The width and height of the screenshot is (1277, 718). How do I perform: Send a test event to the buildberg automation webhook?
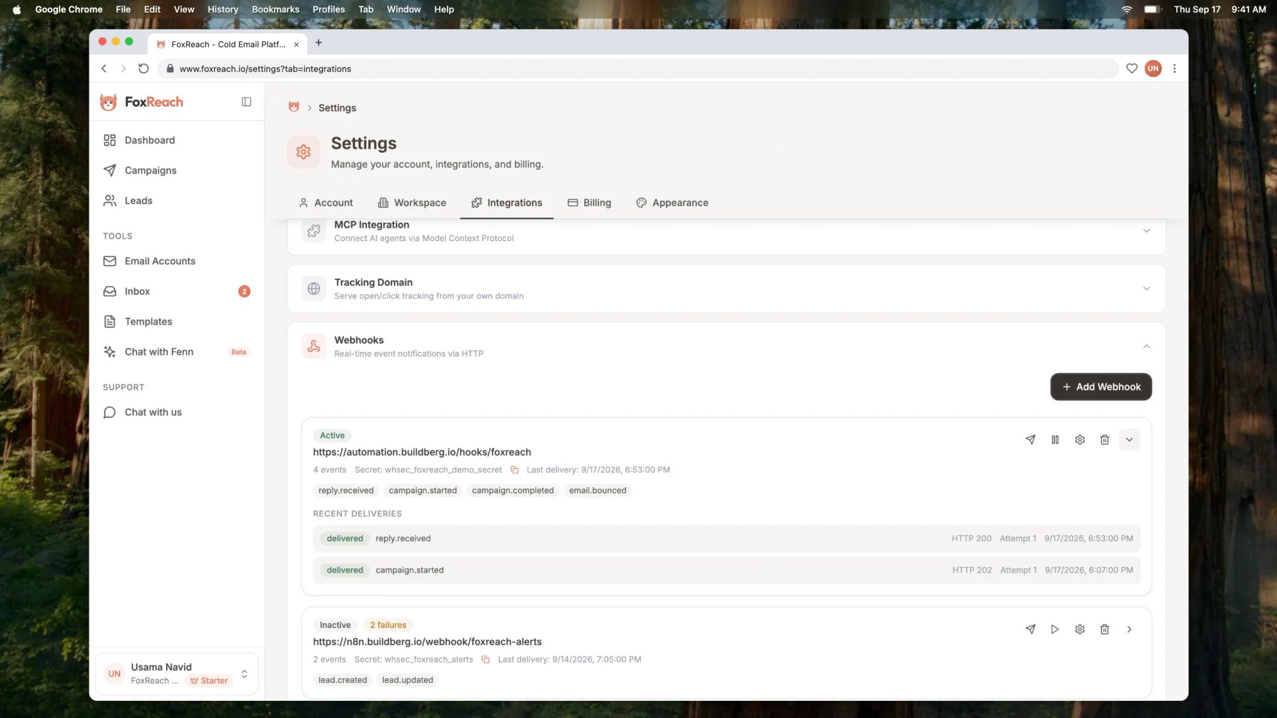pos(1030,440)
